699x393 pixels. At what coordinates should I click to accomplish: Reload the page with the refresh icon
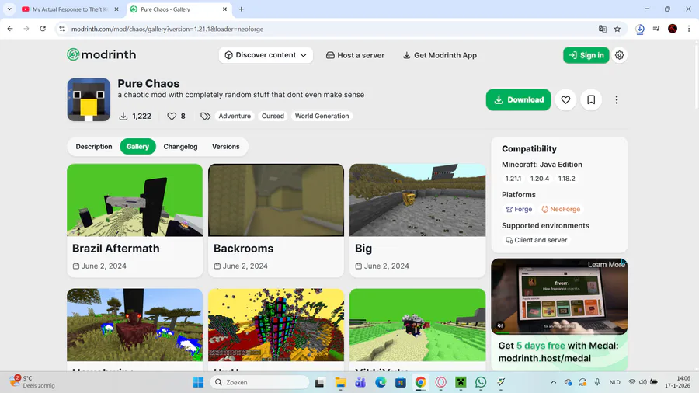click(43, 29)
